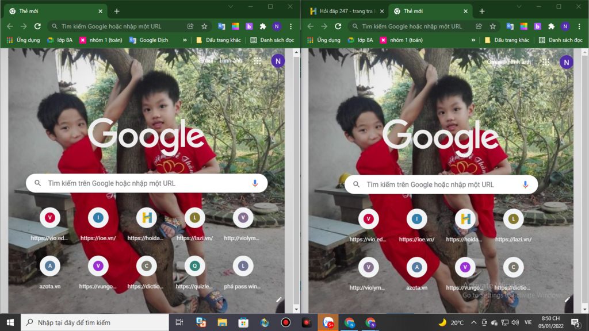Open nhóm 1 (toán) bookmark in right window
Viewport: 589px width, 331px height.
401,40
